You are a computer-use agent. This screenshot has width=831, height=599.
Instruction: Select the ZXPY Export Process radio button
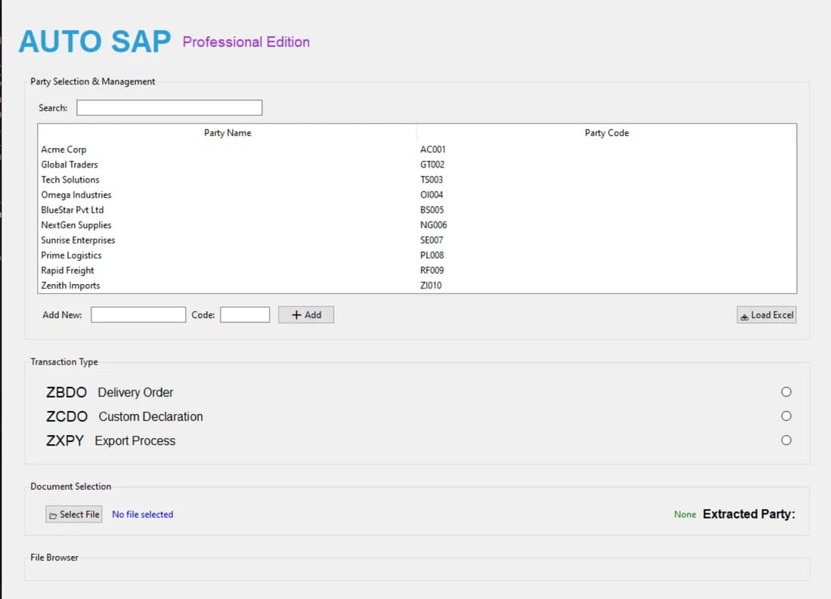(786, 440)
